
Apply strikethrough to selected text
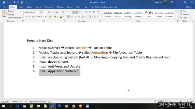pos(39,17)
